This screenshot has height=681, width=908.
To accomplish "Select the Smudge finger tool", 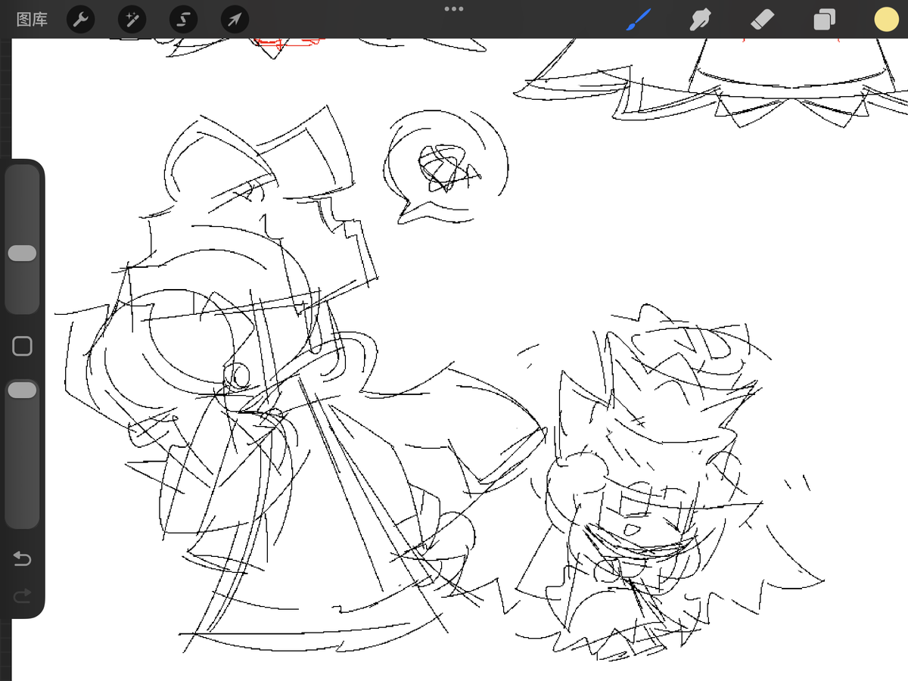I will 701,20.
